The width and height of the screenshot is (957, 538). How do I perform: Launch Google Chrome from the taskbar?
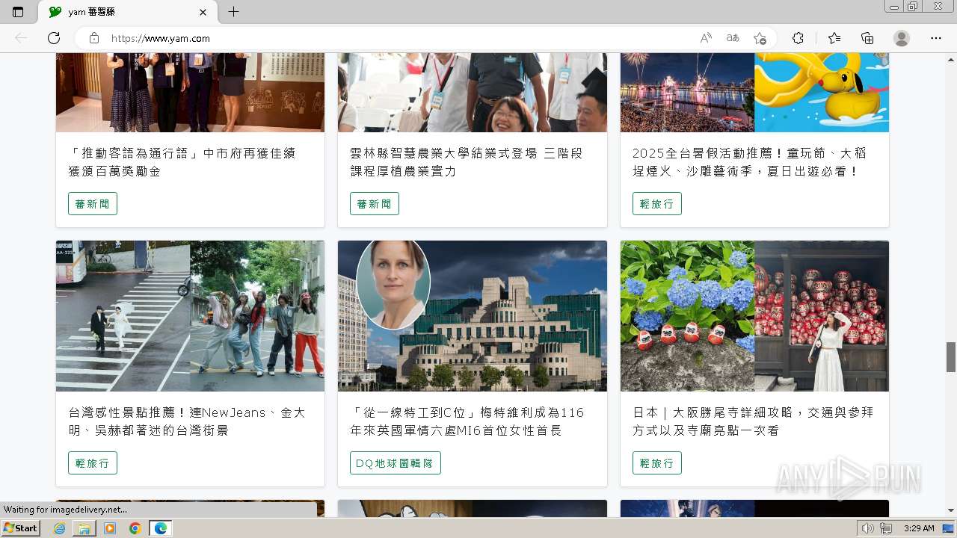[x=135, y=528]
